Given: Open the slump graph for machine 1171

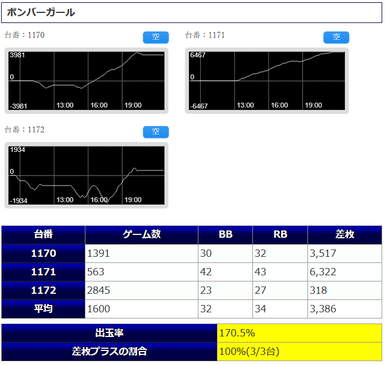Looking at the screenshot, I should click(267, 81).
